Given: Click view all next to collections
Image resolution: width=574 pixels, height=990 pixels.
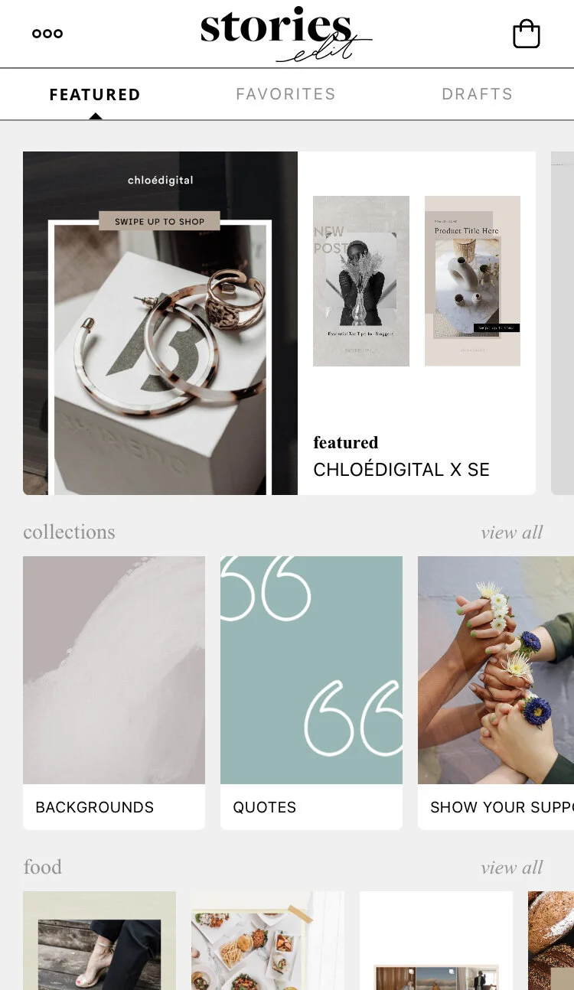Looking at the screenshot, I should [x=512, y=532].
